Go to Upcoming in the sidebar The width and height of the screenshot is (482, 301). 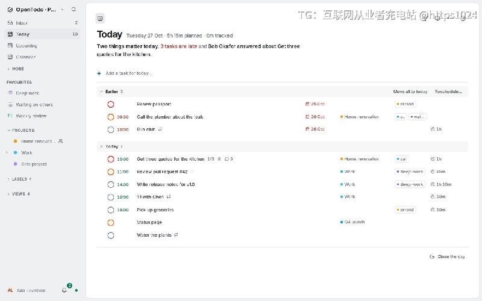pyautogui.click(x=42, y=46)
